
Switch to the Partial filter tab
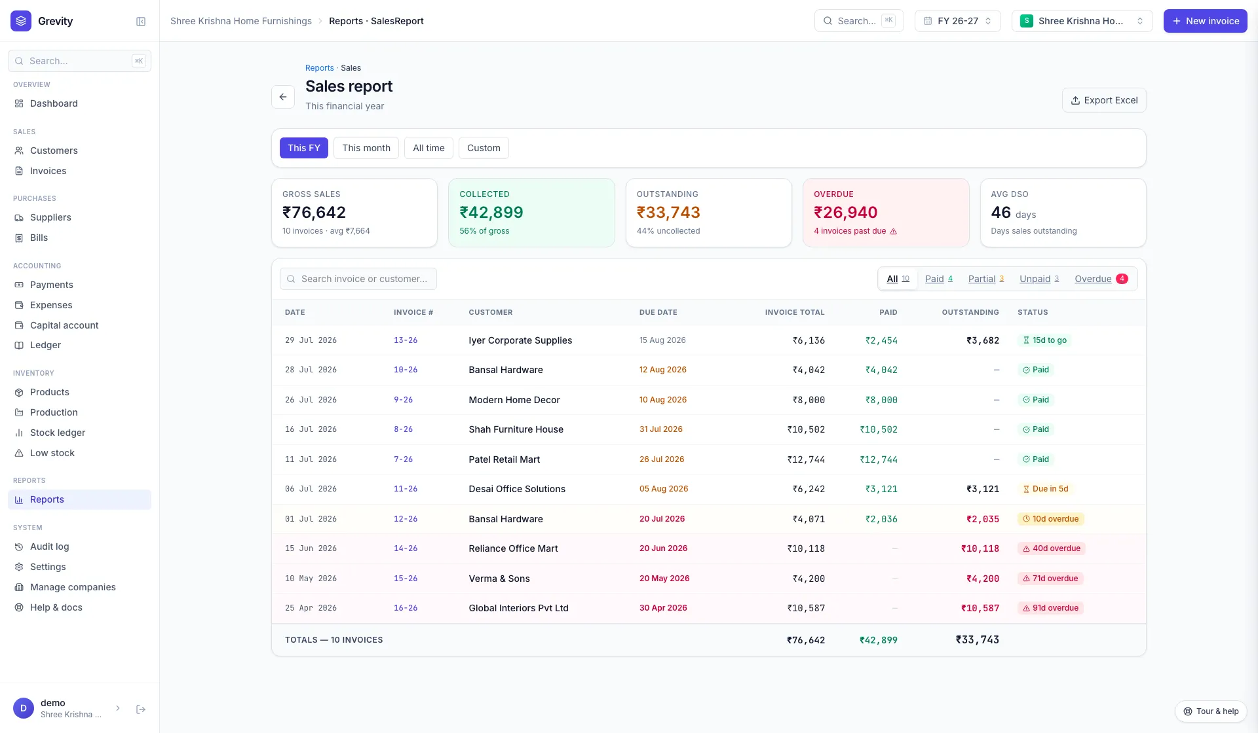pos(986,279)
